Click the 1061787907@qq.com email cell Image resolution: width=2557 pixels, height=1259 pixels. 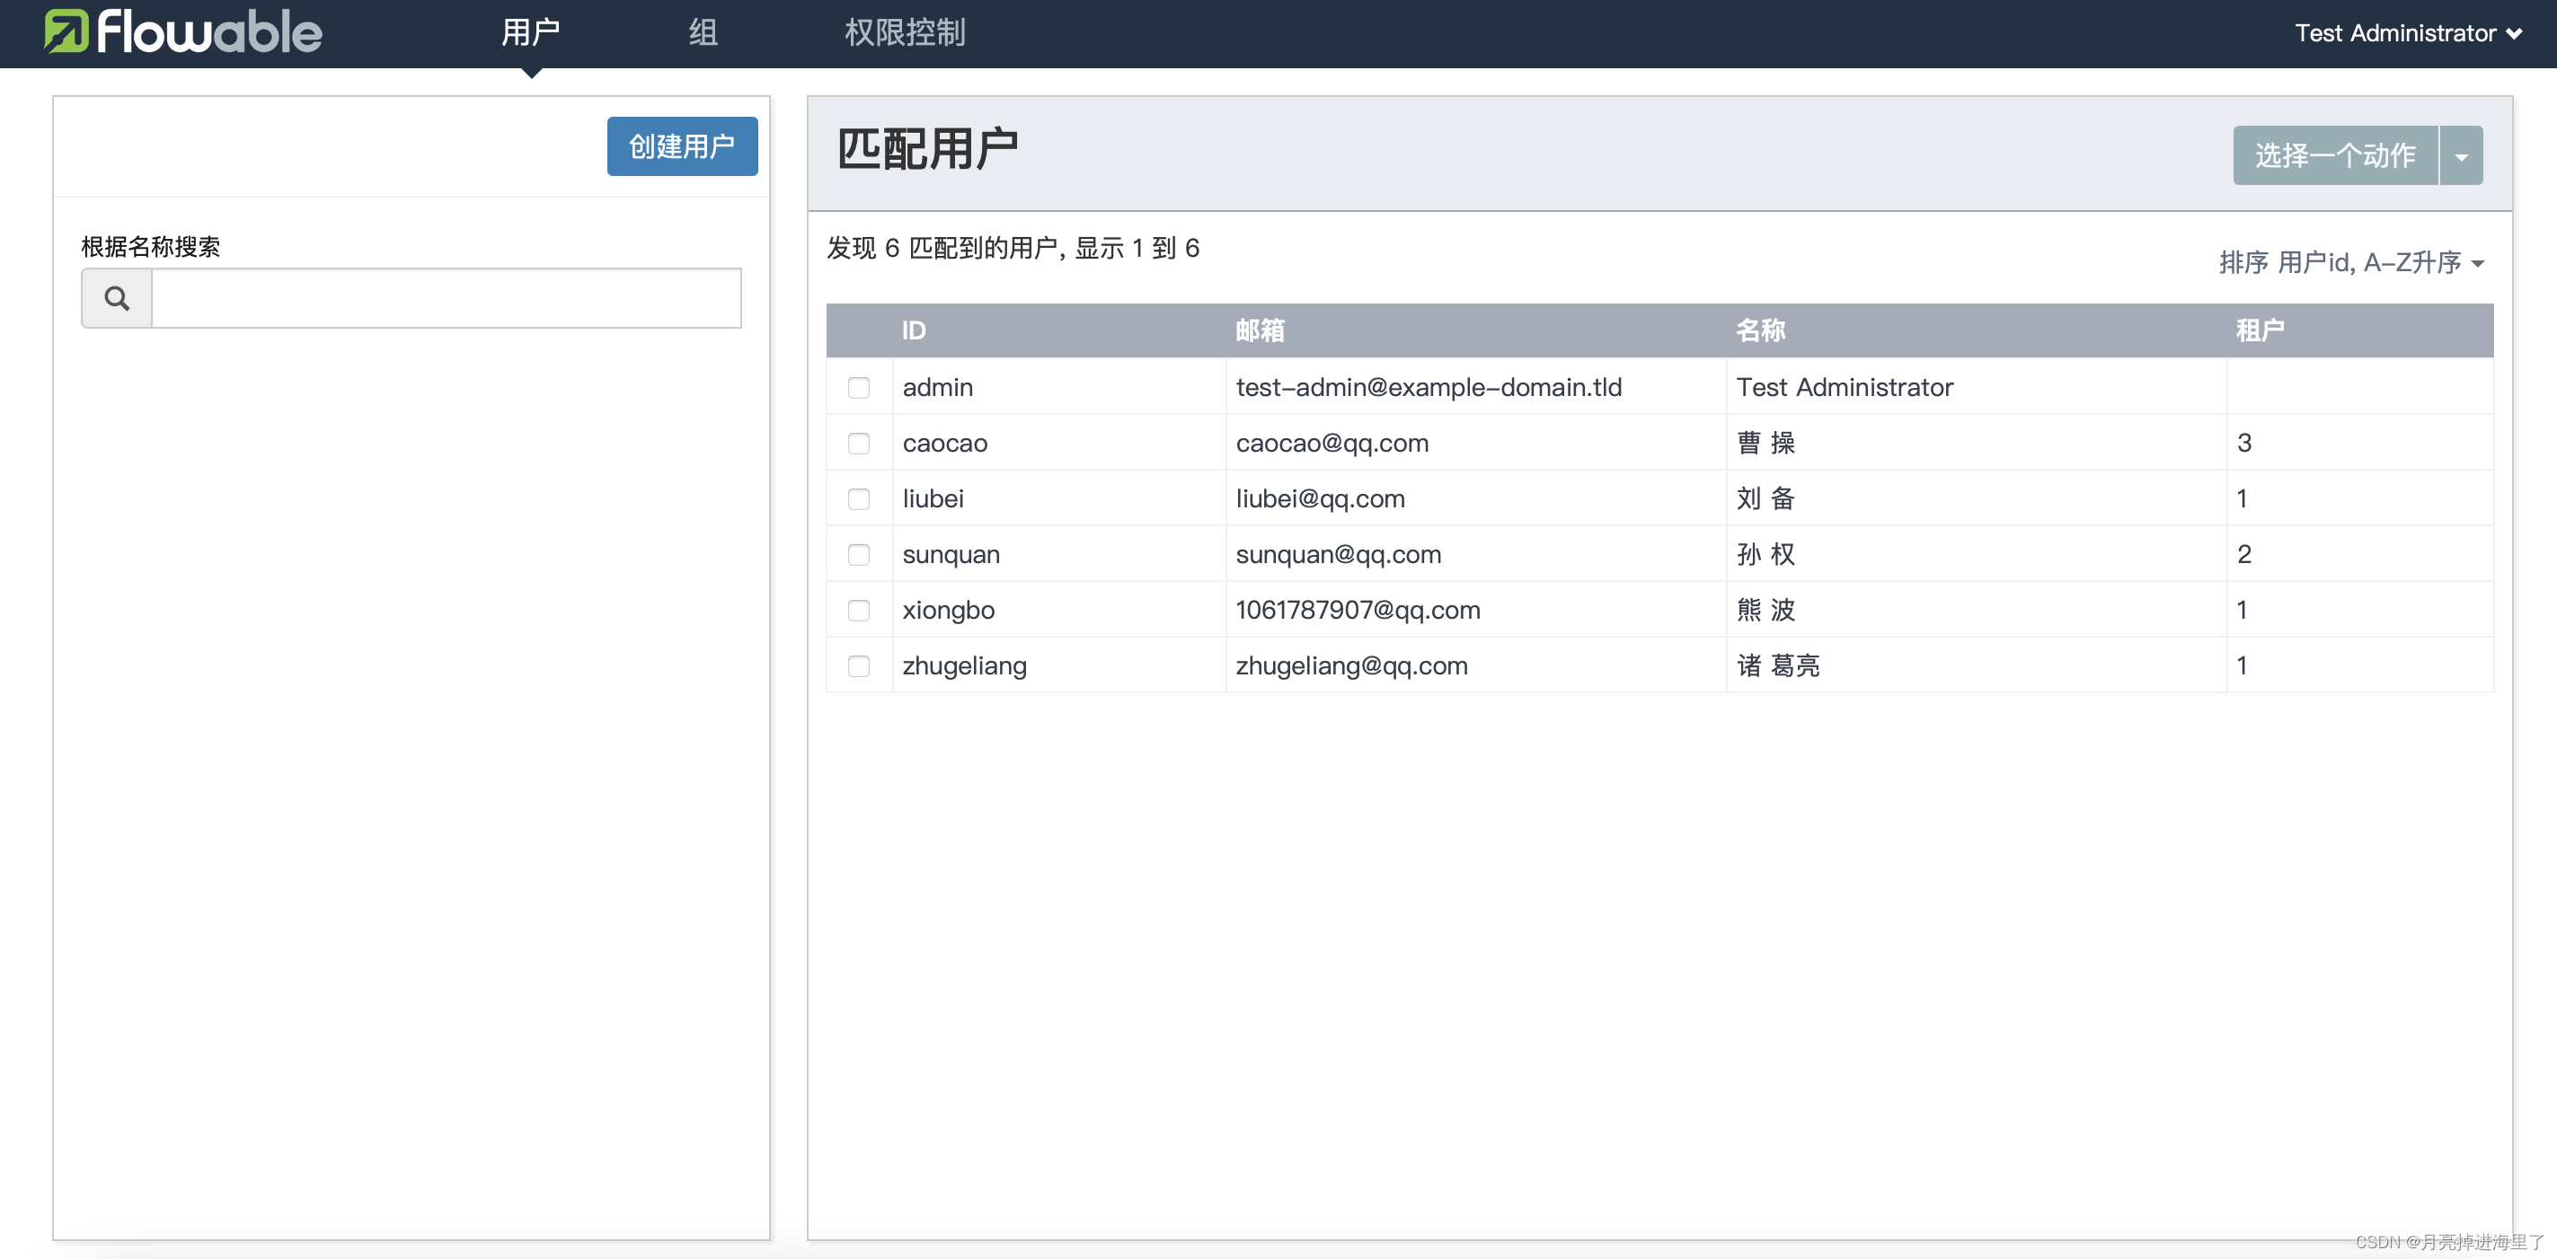click(x=1475, y=609)
